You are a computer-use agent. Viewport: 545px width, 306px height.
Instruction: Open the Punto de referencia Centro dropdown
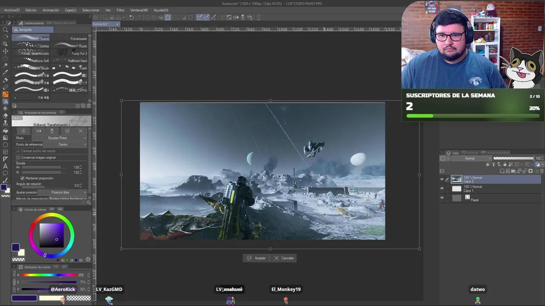click(x=66, y=144)
